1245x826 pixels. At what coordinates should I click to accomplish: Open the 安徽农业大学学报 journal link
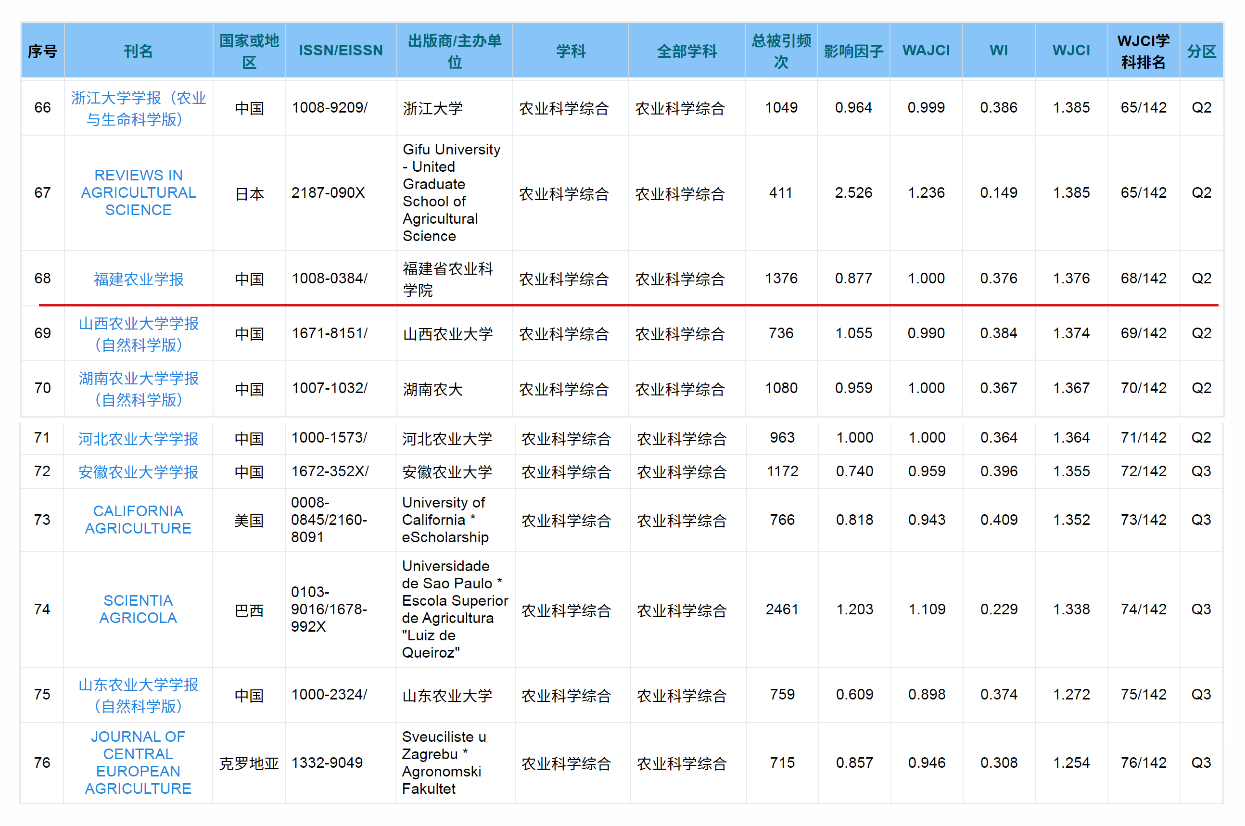tap(139, 471)
